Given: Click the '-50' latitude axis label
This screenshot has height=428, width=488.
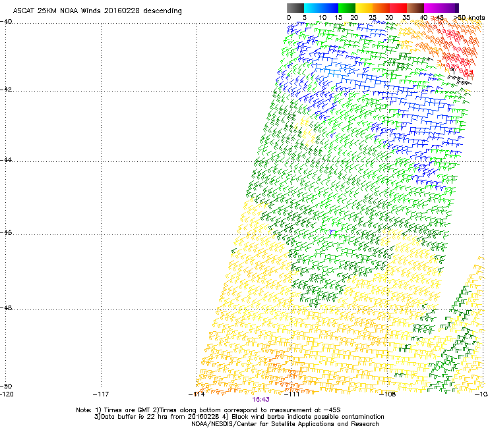Looking at the screenshot, I should coord(6,386).
